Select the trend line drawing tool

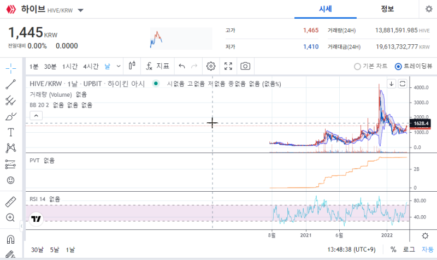click(11, 84)
